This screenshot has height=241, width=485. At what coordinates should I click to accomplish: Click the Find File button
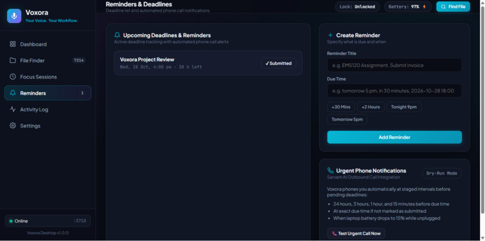pyautogui.click(x=453, y=7)
